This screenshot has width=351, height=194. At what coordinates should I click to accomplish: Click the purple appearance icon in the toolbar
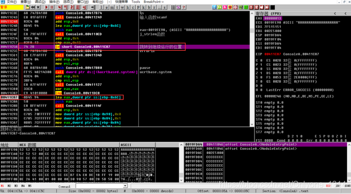pyautogui.click(x=178, y=8)
